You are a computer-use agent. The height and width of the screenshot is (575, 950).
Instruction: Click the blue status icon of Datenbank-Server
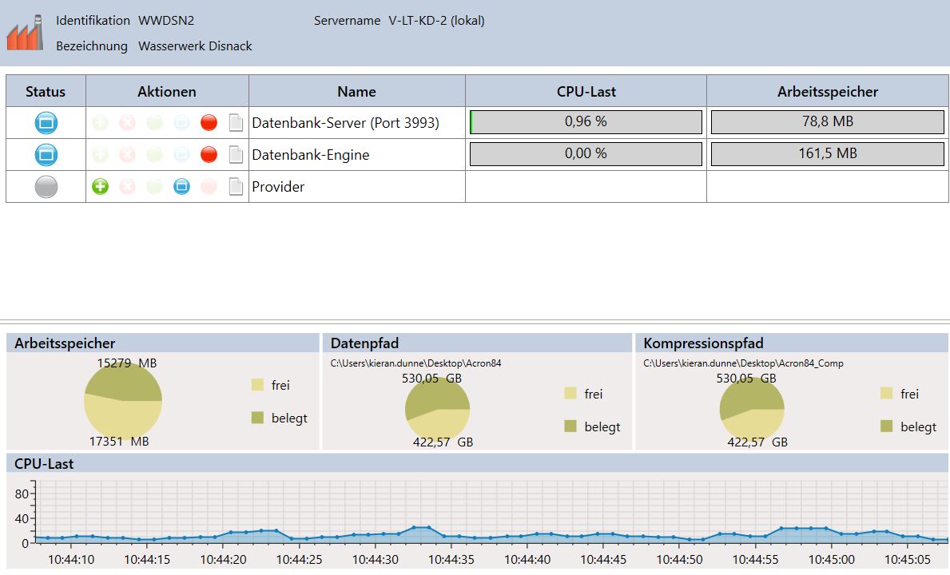pos(46,123)
